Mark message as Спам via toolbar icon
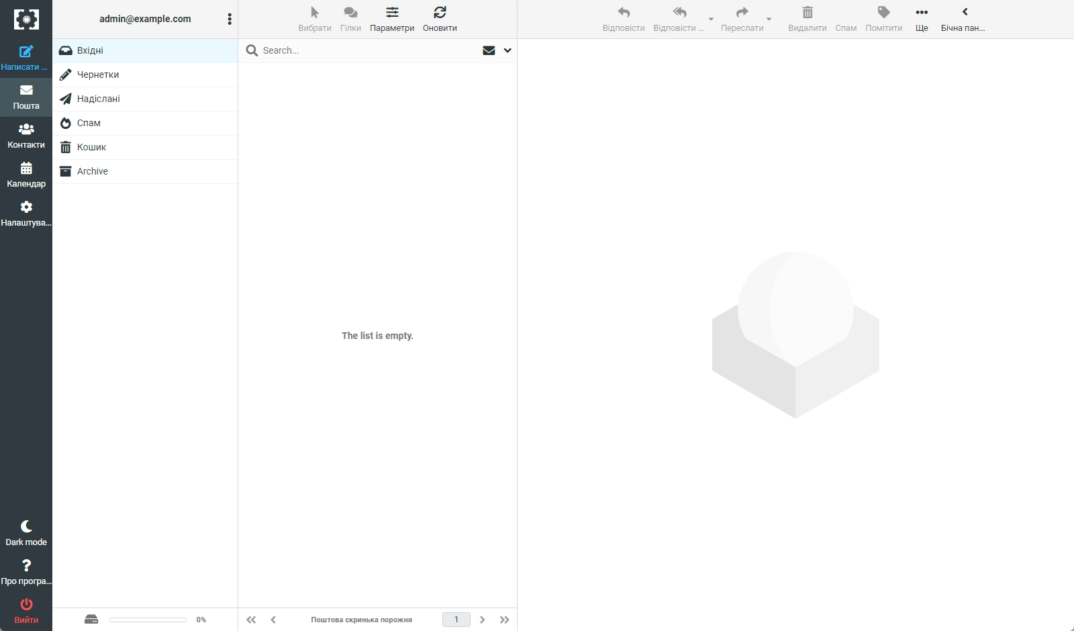 click(845, 18)
